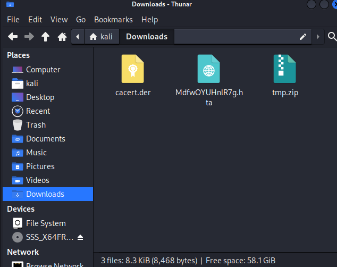Open the kali home folder in the sidebar
Viewport: 337px width, 267px height.
point(48,84)
